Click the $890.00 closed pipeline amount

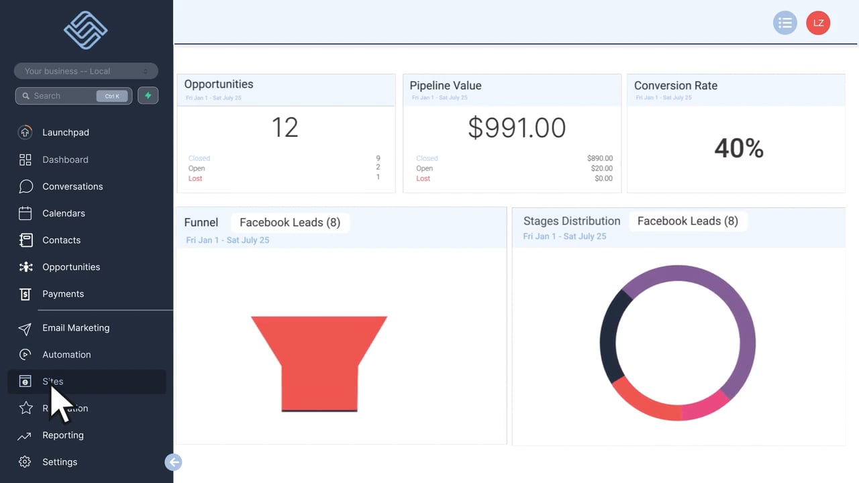(x=600, y=158)
